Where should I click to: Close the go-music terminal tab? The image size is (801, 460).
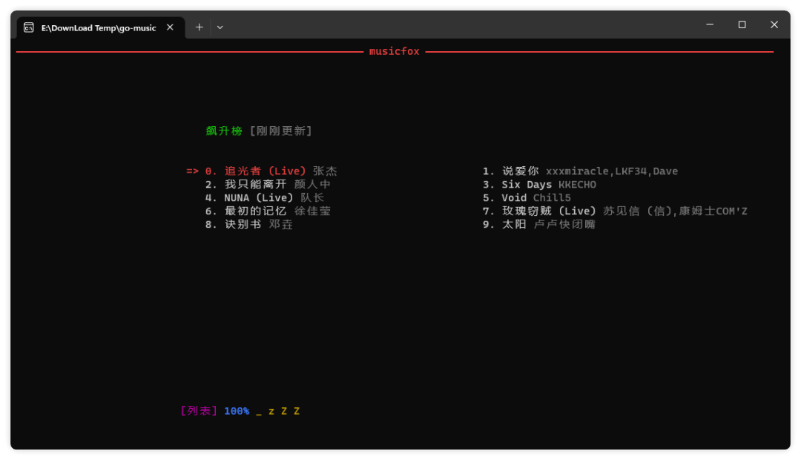(x=170, y=27)
